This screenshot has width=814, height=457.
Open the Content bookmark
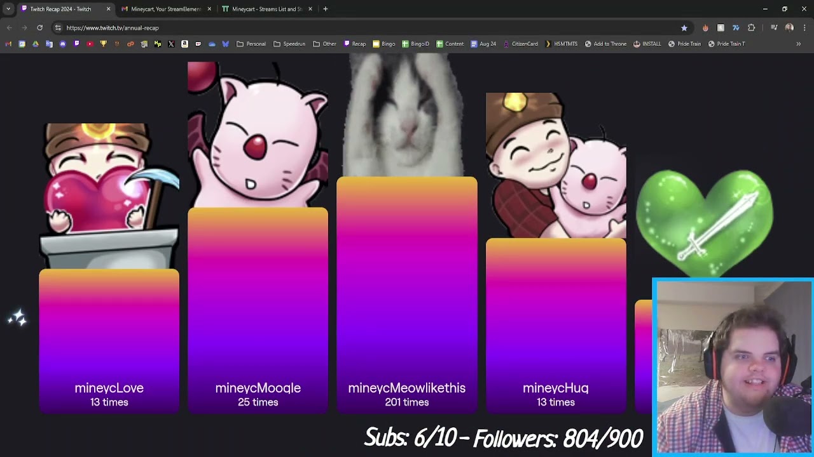(x=450, y=44)
